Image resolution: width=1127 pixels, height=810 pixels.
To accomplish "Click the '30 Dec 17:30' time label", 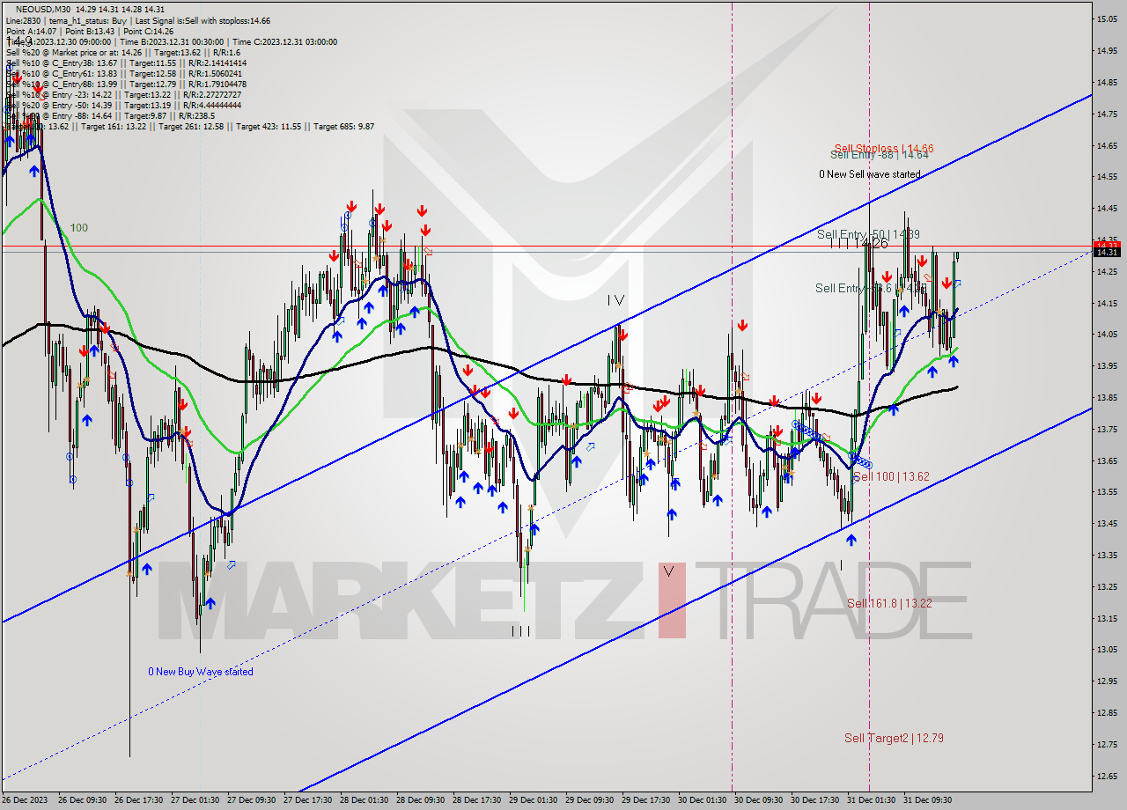I will point(815,800).
